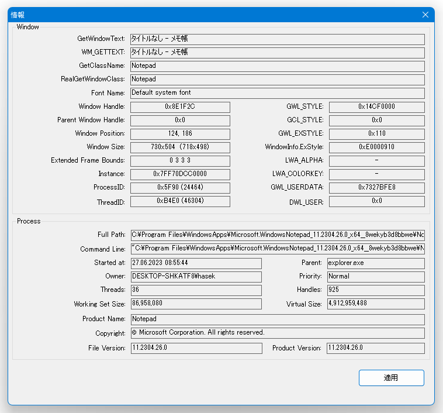Click the GWL_EXSTYLE field 0x110
Screen dimensions: 443x413
(x=377, y=134)
